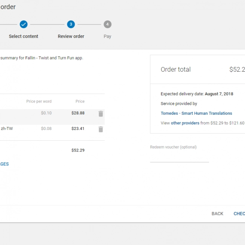Screen dimensions: 245x245
Task: Click the $0.10 price per word value
Action: pyautogui.click(x=46, y=113)
